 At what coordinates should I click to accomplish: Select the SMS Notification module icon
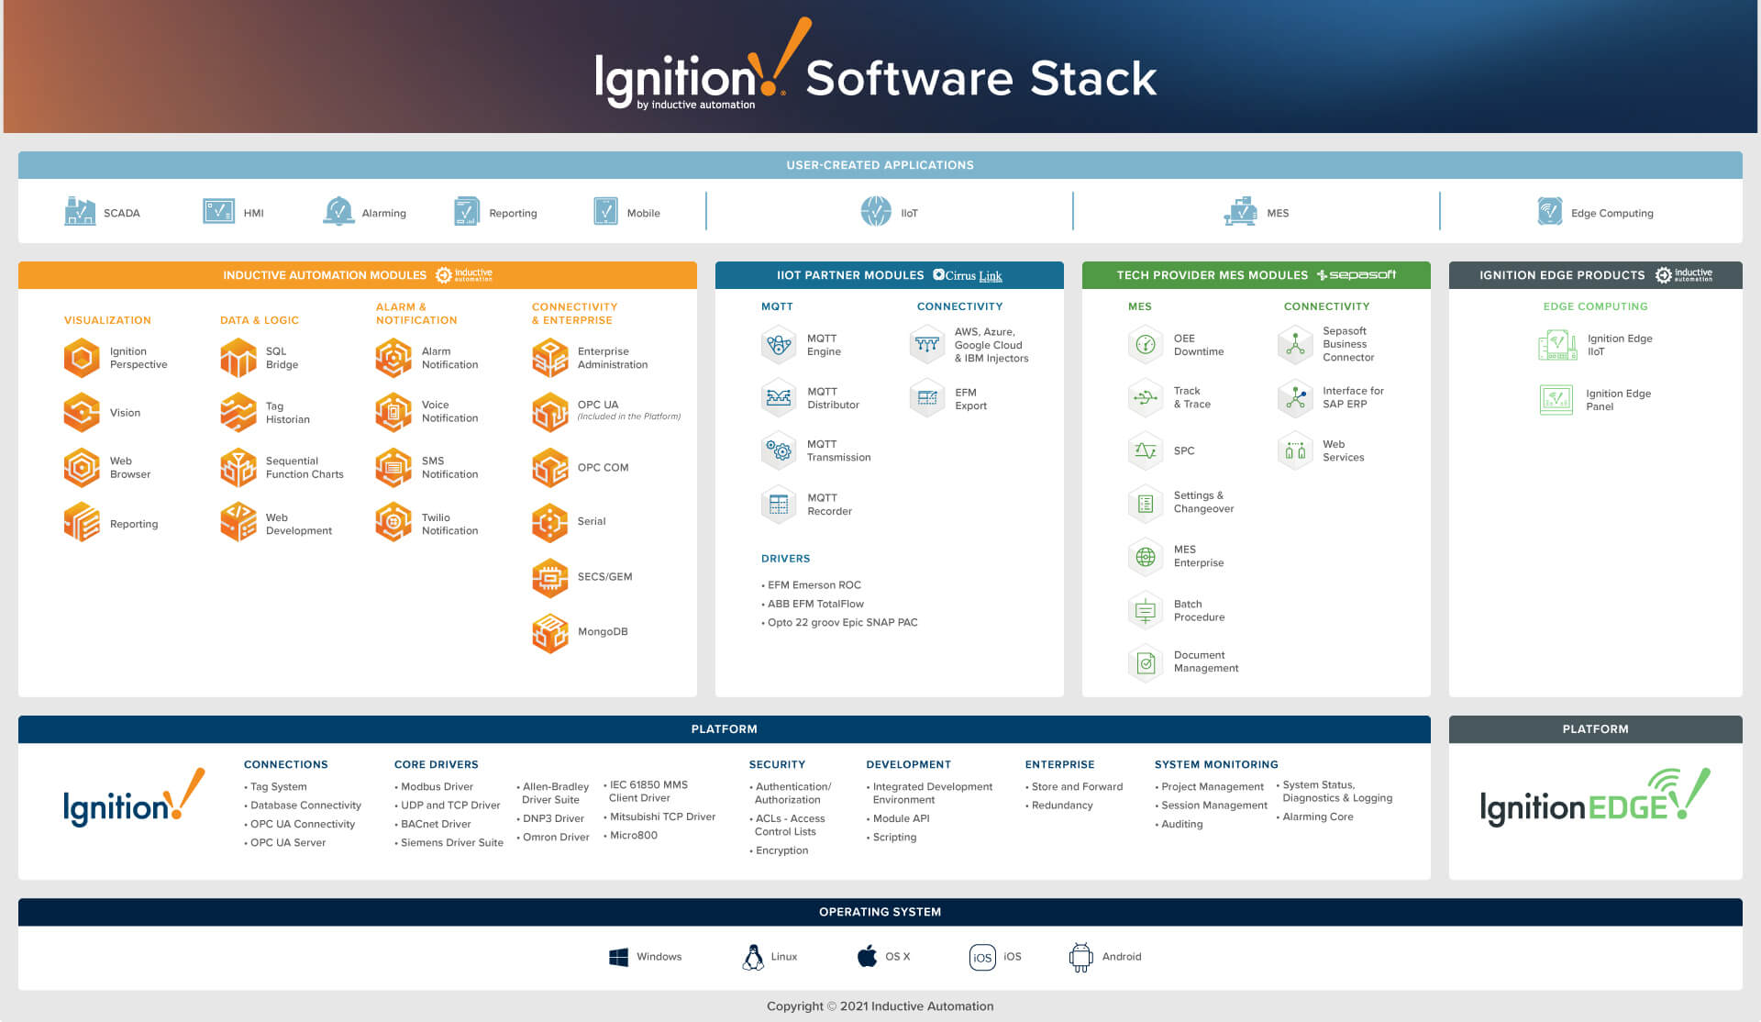(393, 467)
